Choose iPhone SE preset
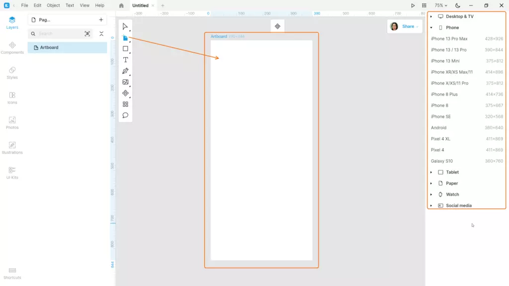This screenshot has width=509, height=286. [x=466, y=116]
